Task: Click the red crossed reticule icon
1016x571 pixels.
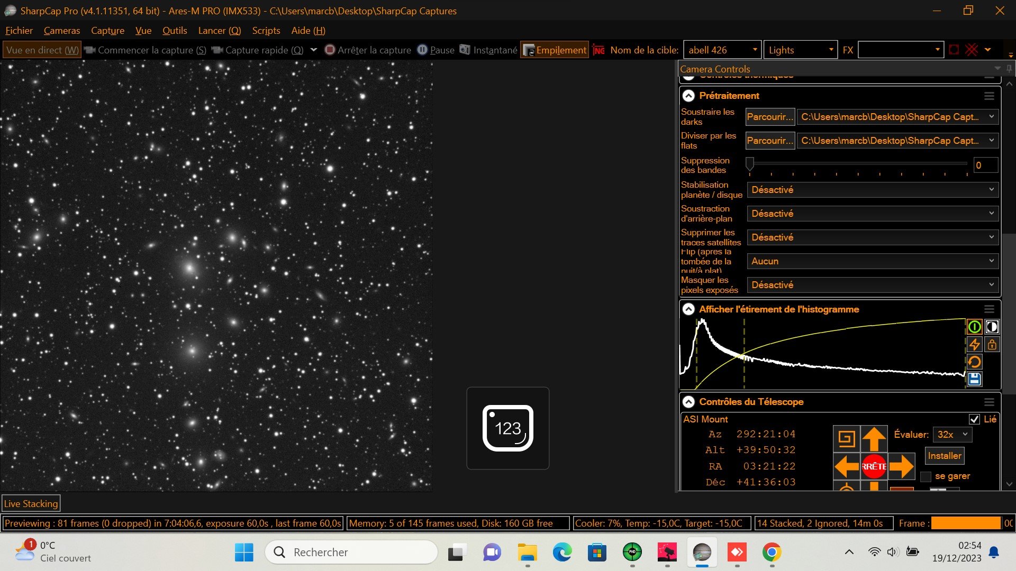Action: click(x=972, y=50)
